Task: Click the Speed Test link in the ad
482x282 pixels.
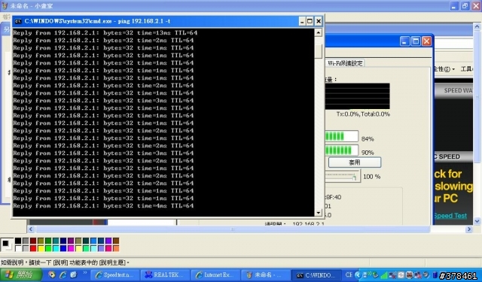Action: [450, 216]
